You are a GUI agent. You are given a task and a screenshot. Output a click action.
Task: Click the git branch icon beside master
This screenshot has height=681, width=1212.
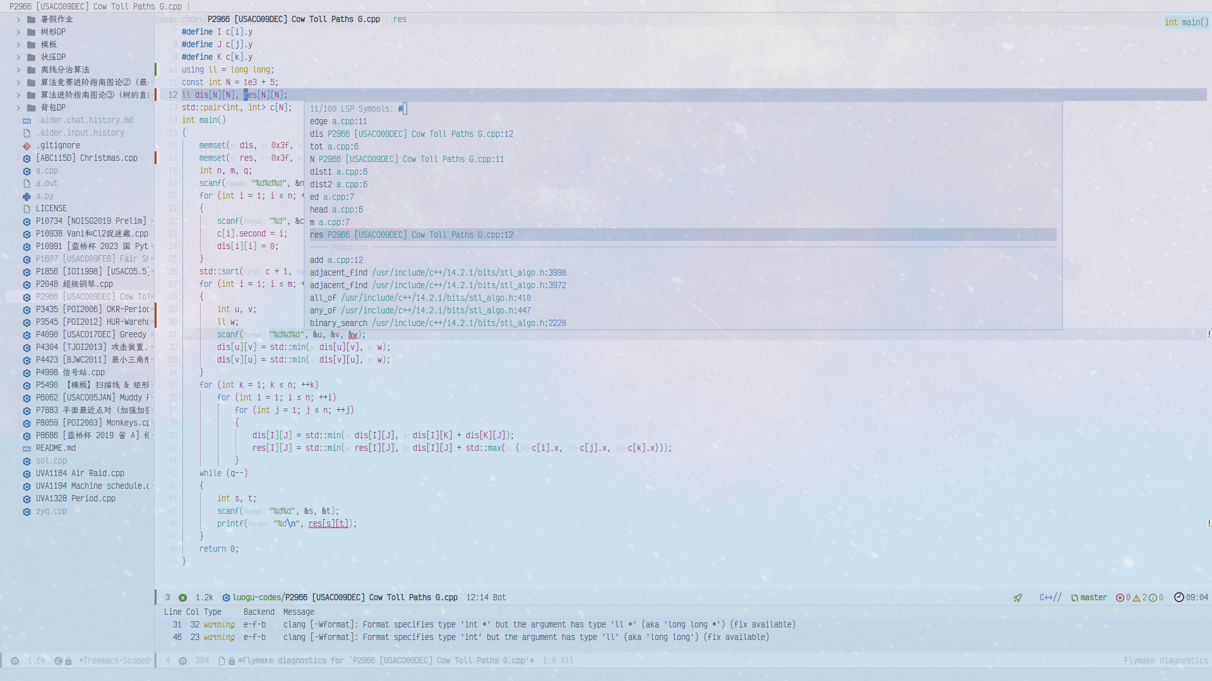(1074, 598)
